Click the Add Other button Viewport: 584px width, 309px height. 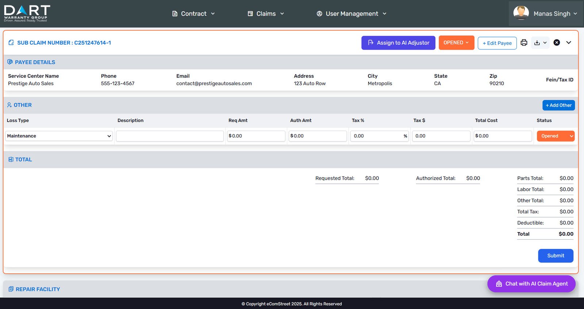pyautogui.click(x=558, y=105)
